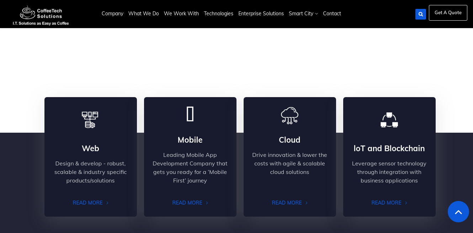Image resolution: width=473 pixels, height=233 pixels.
Task: Click arrow beside Web's Read More
Action: point(107,203)
